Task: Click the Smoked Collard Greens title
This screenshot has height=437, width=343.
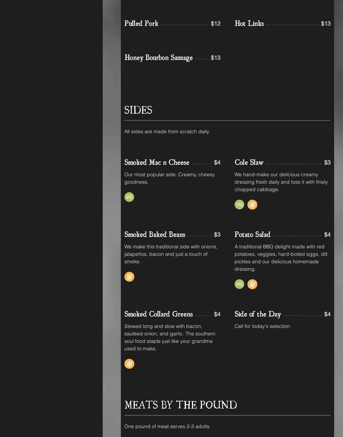Action: (159, 314)
